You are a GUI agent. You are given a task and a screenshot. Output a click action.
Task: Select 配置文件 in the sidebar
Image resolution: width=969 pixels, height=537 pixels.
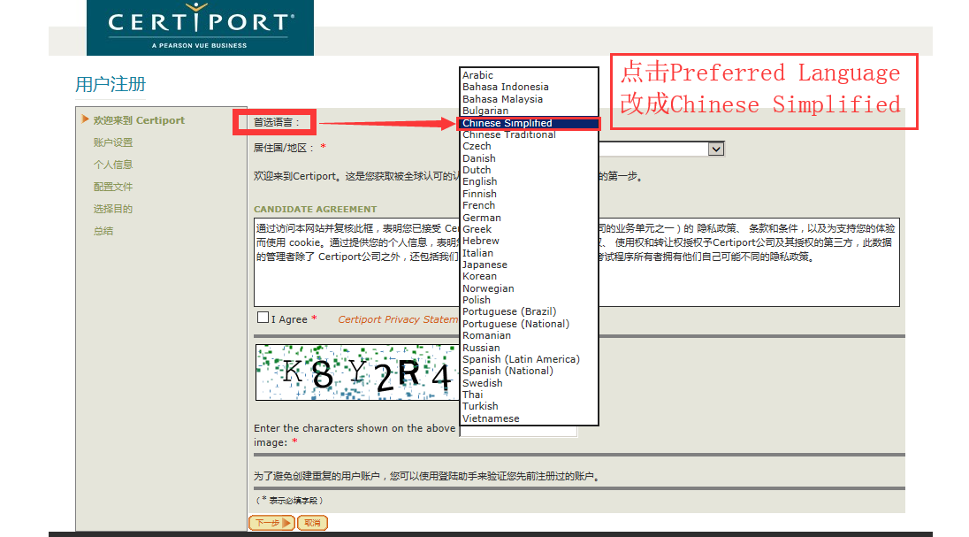(113, 187)
